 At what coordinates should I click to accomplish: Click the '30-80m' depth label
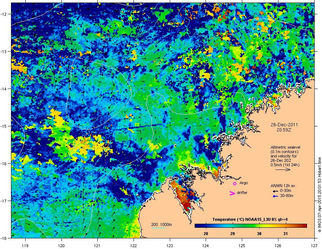click(x=287, y=196)
